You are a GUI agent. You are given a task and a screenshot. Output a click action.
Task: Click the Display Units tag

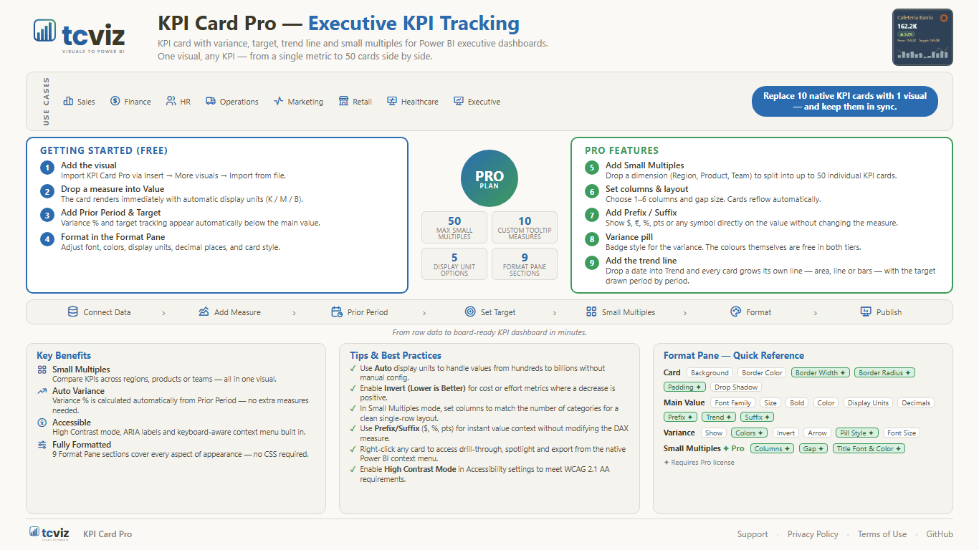click(x=869, y=402)
